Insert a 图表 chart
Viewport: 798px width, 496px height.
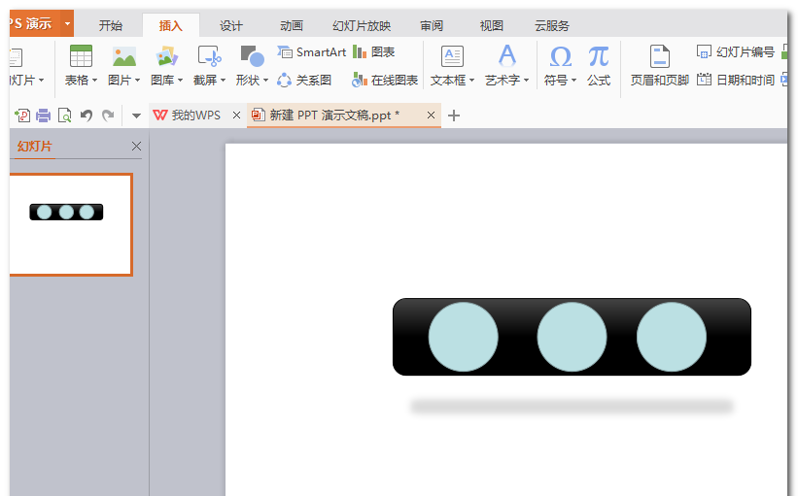374,51
